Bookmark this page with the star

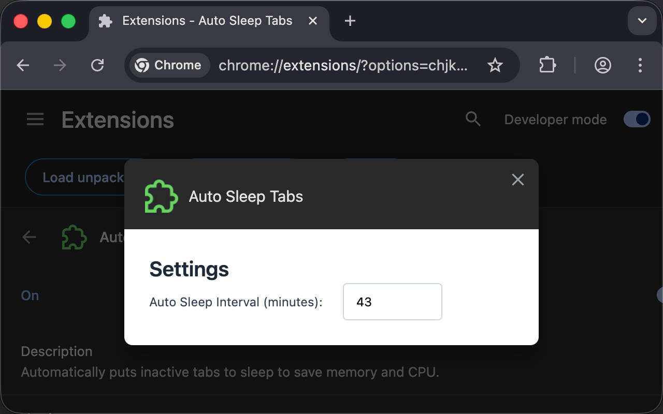[x=495, y=65]
